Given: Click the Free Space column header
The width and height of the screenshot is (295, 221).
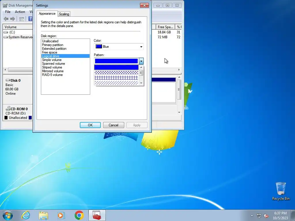Looking at the screenshot, I should pos(165,27).
